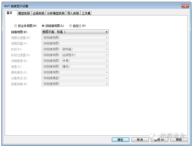Select the 自定义 radio option
The width and height of the screenshot is (194, 147).
pyautogui.click(x=77, y=26)
